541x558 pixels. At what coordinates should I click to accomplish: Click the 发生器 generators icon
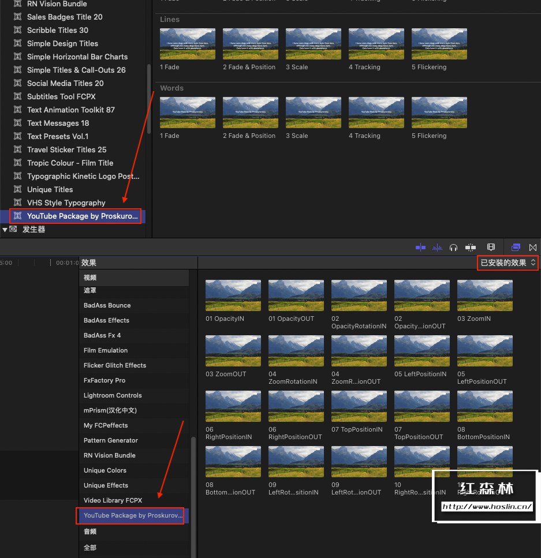tap(13, 229)
